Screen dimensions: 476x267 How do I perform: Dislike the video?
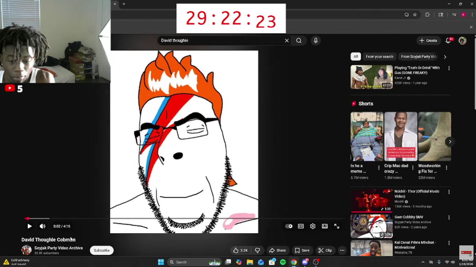pos(258,250)
